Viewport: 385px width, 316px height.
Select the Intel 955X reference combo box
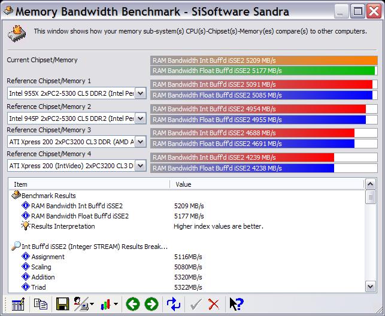tap(77, 93)
